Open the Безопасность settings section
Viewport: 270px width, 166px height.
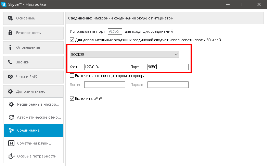(33, 33)
